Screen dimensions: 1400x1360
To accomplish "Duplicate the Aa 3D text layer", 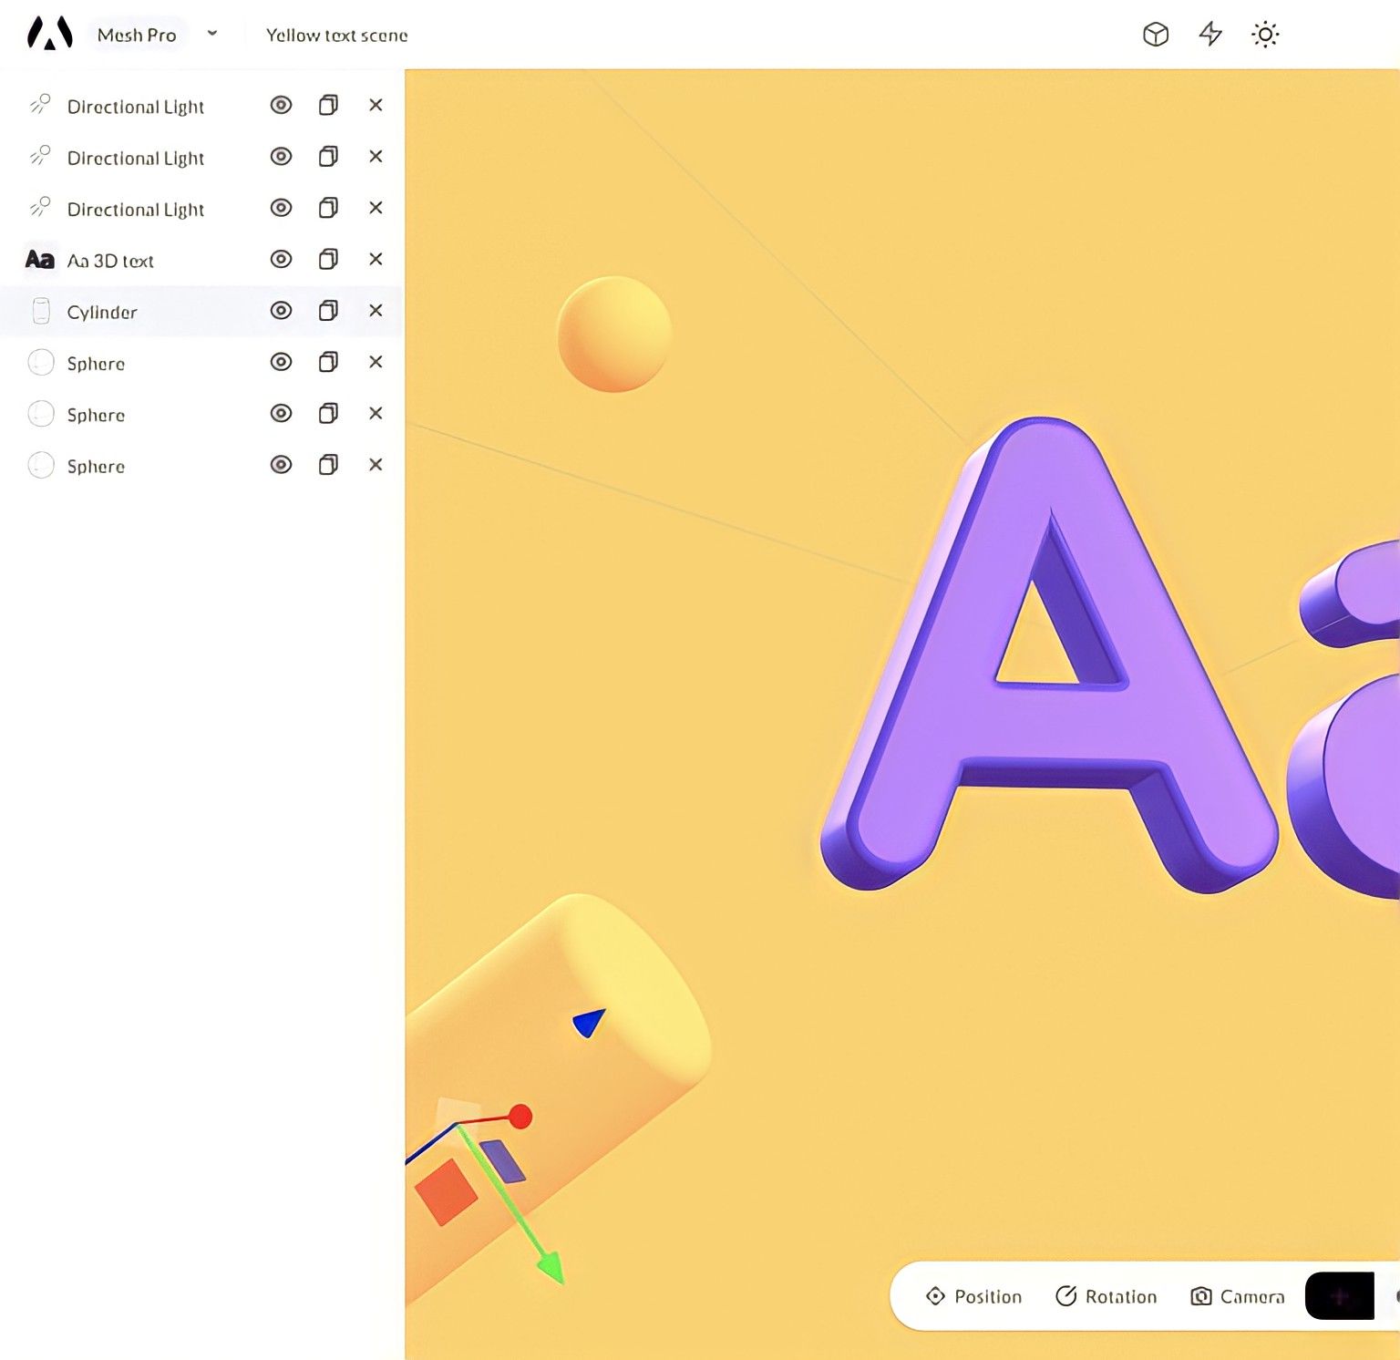I will [x=328, y=260].
